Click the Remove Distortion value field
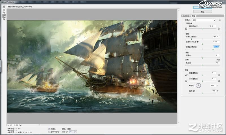226x135 pixels. (213, 26)
